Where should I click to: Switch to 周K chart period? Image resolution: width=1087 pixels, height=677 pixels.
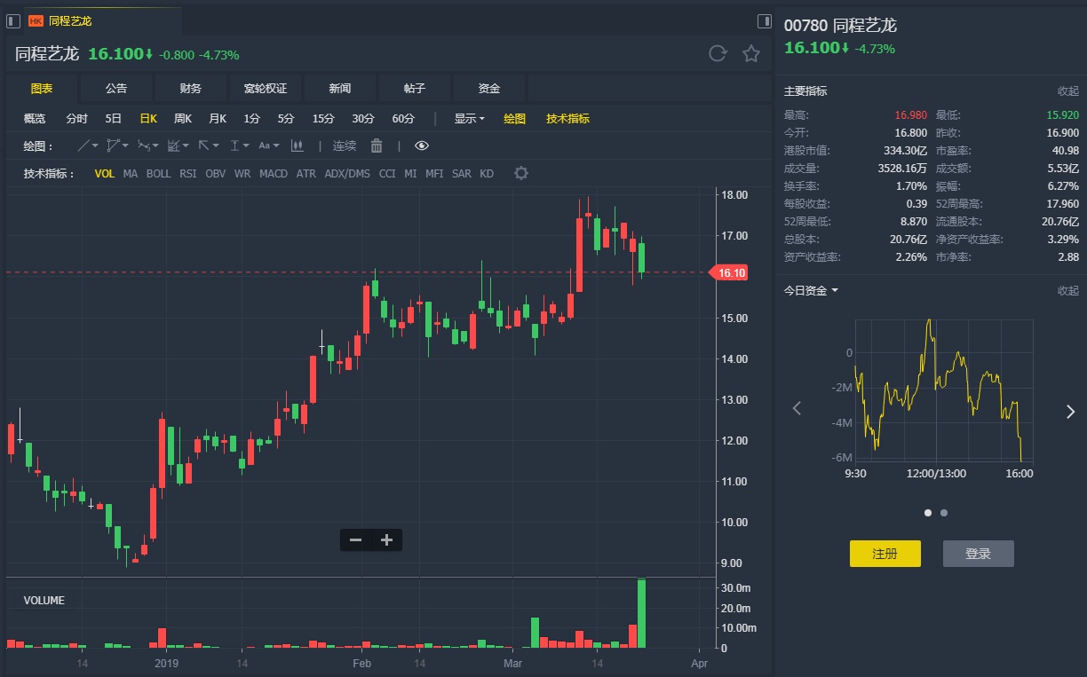click(x=183, y=119)
